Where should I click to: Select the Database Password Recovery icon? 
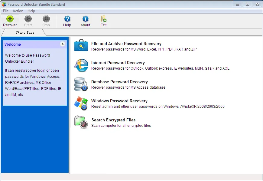[x=81, y=84]
